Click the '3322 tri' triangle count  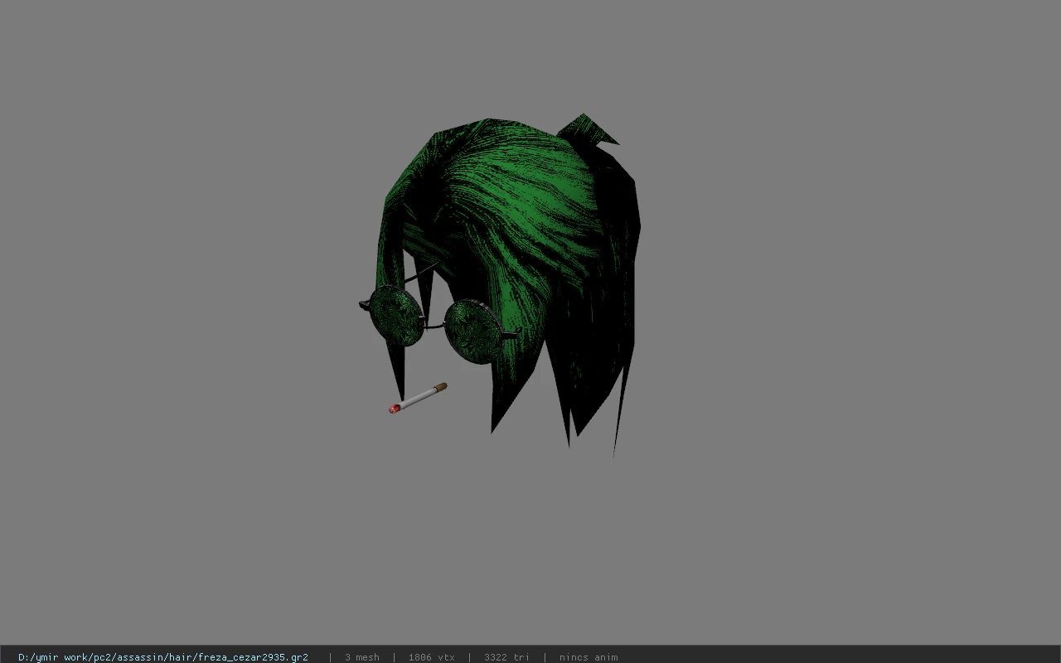(x=506, y=657)
